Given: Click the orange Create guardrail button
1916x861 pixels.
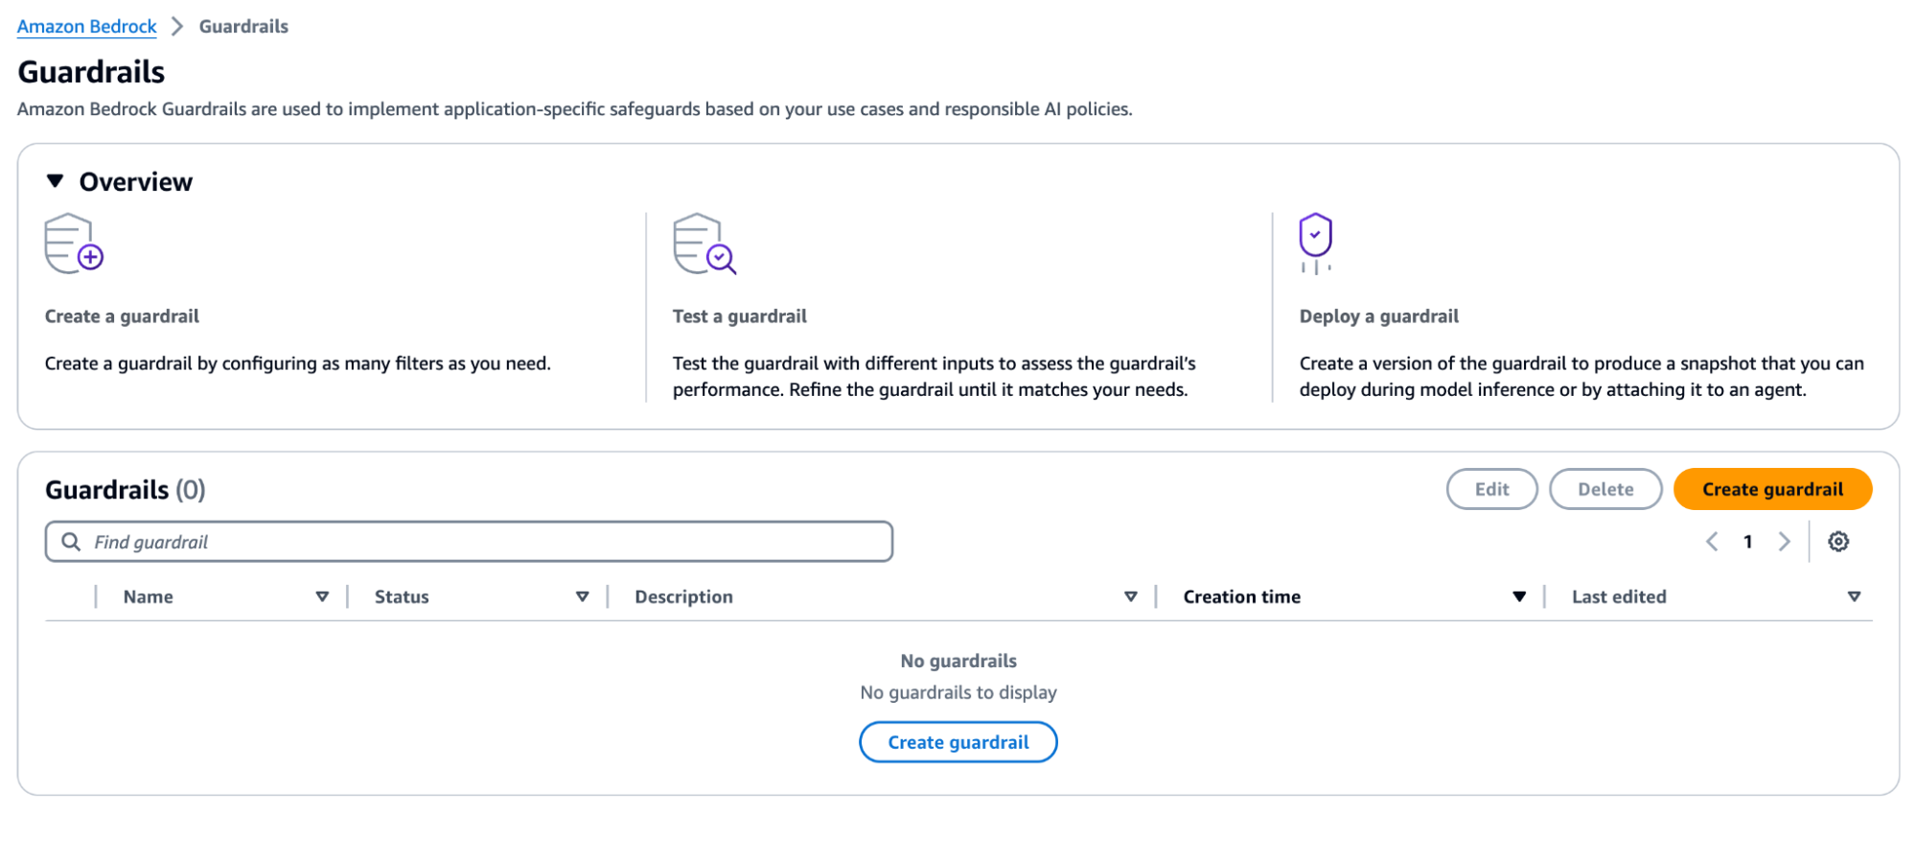Looking at the screenshot, I should pos(1771,489).
